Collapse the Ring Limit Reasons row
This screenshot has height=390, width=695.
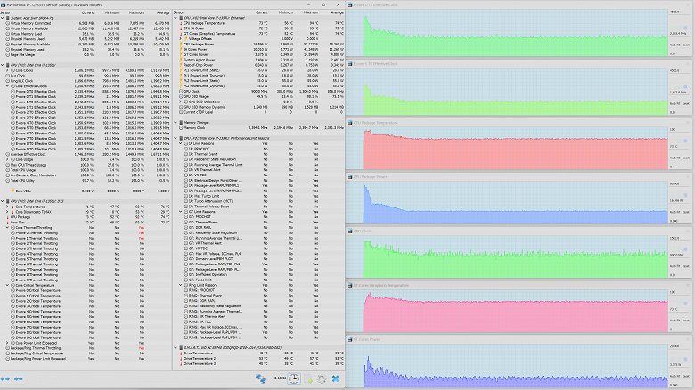point(181,285)
